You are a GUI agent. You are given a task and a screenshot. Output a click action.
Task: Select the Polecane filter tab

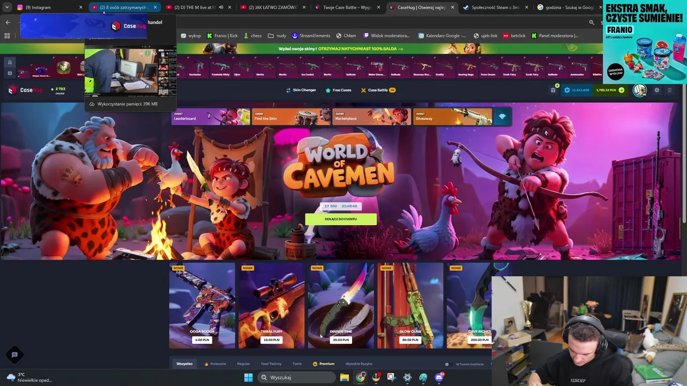tap(215, 364)
